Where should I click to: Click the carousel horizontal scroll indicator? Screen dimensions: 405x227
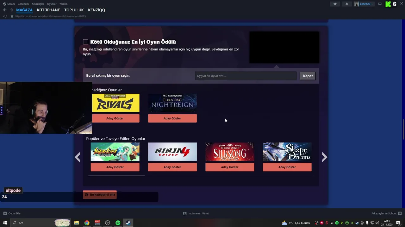tap(116, 176)
